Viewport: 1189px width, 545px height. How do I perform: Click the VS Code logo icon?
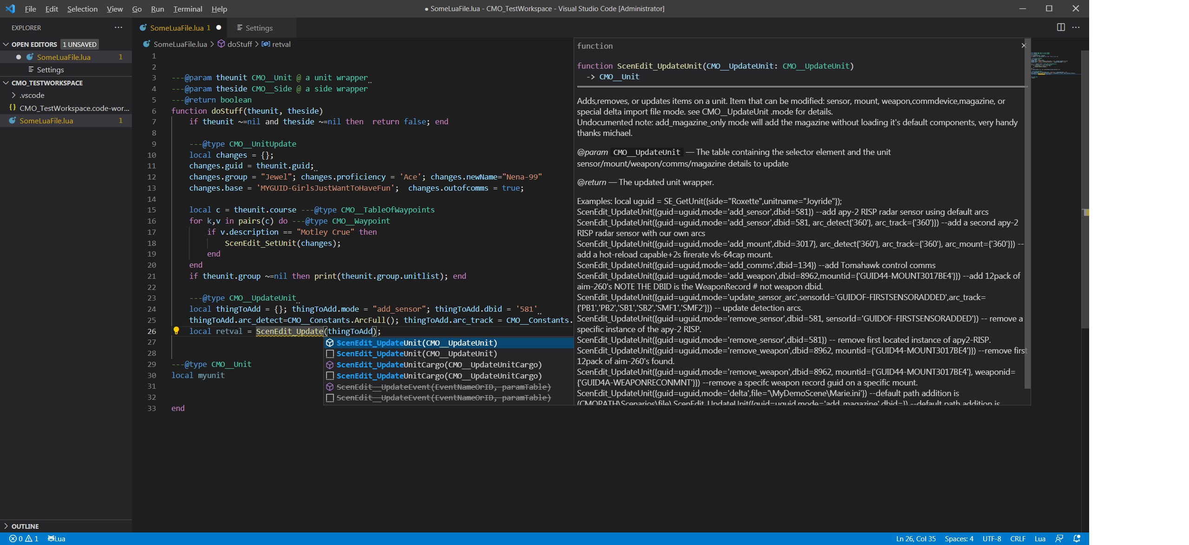(x=10, y=8)
